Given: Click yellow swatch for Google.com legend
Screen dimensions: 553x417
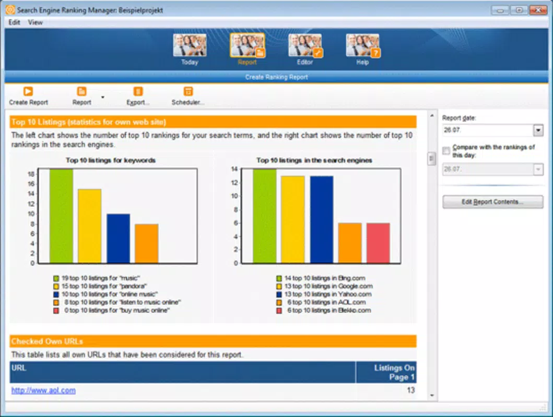Looking at the screenshot, I should coord(279,287).
